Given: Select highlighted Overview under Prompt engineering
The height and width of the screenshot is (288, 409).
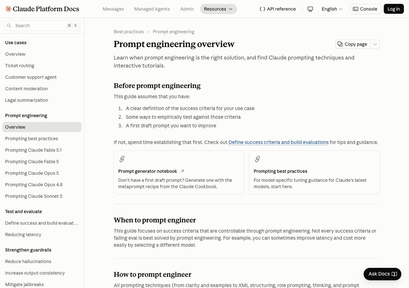Looking at the screenshot, I should point(42,127).
